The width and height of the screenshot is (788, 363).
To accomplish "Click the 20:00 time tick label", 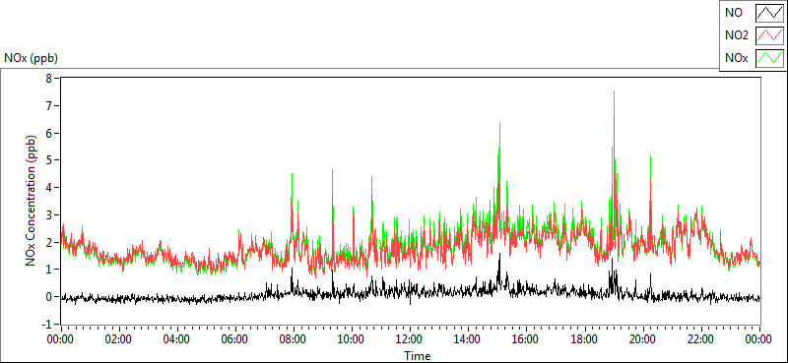I will (642, 339).
